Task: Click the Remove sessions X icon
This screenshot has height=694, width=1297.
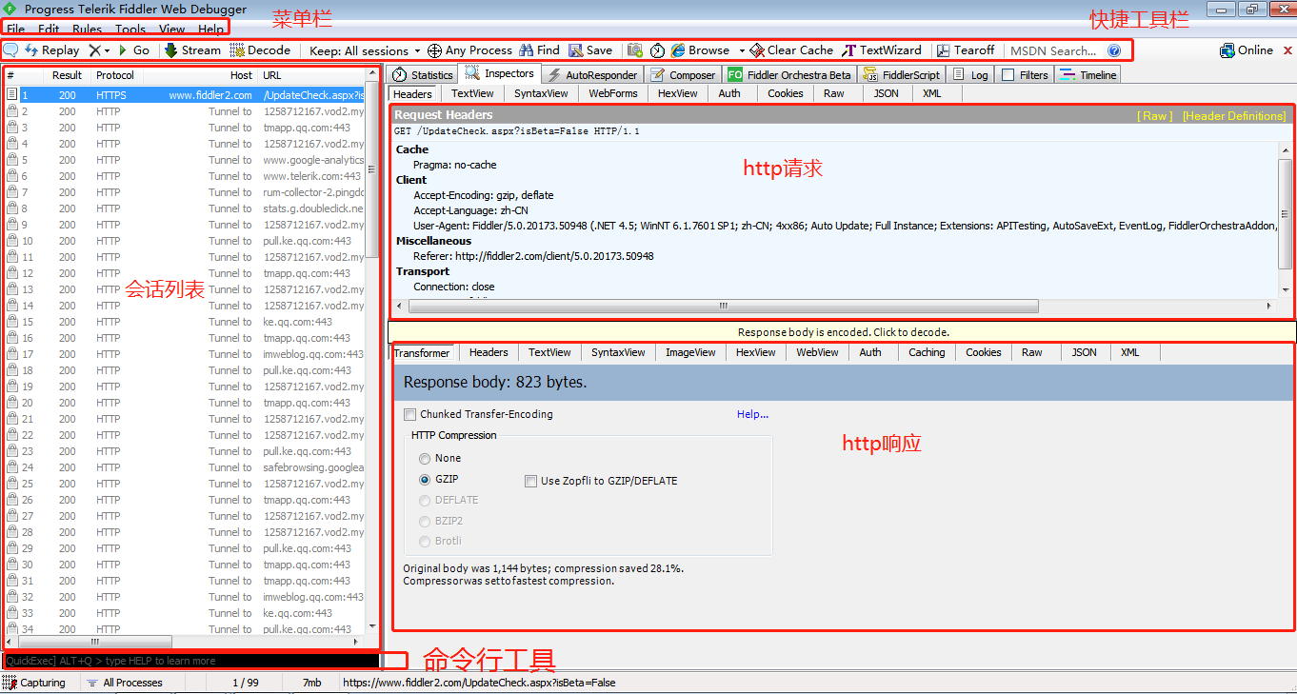Action: pyautogui.click(x=94, y=50)
